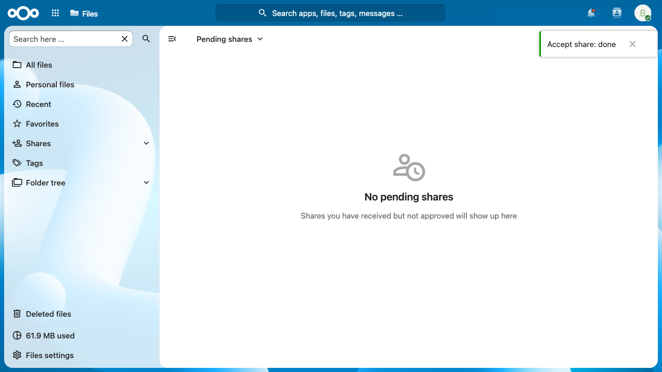
Task: Show Recent files
Action: [82, 104]
